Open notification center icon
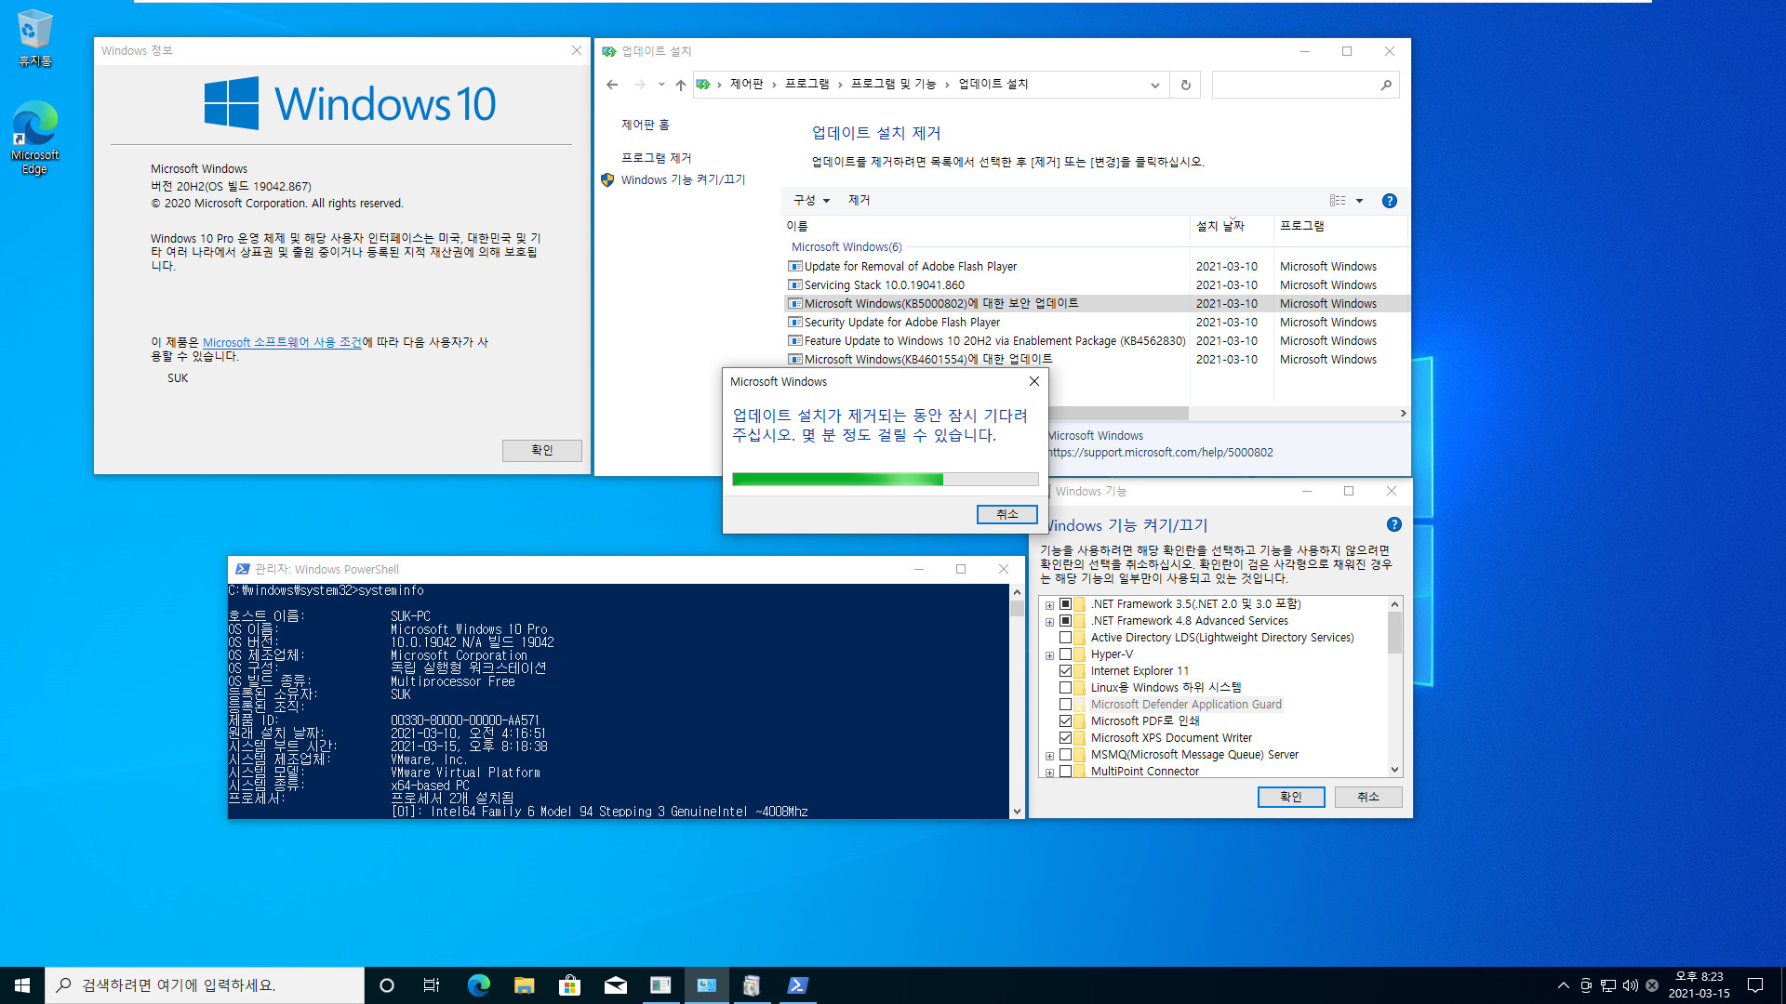Screen dimensions: 1786x1004 (x=1755, y=985)
